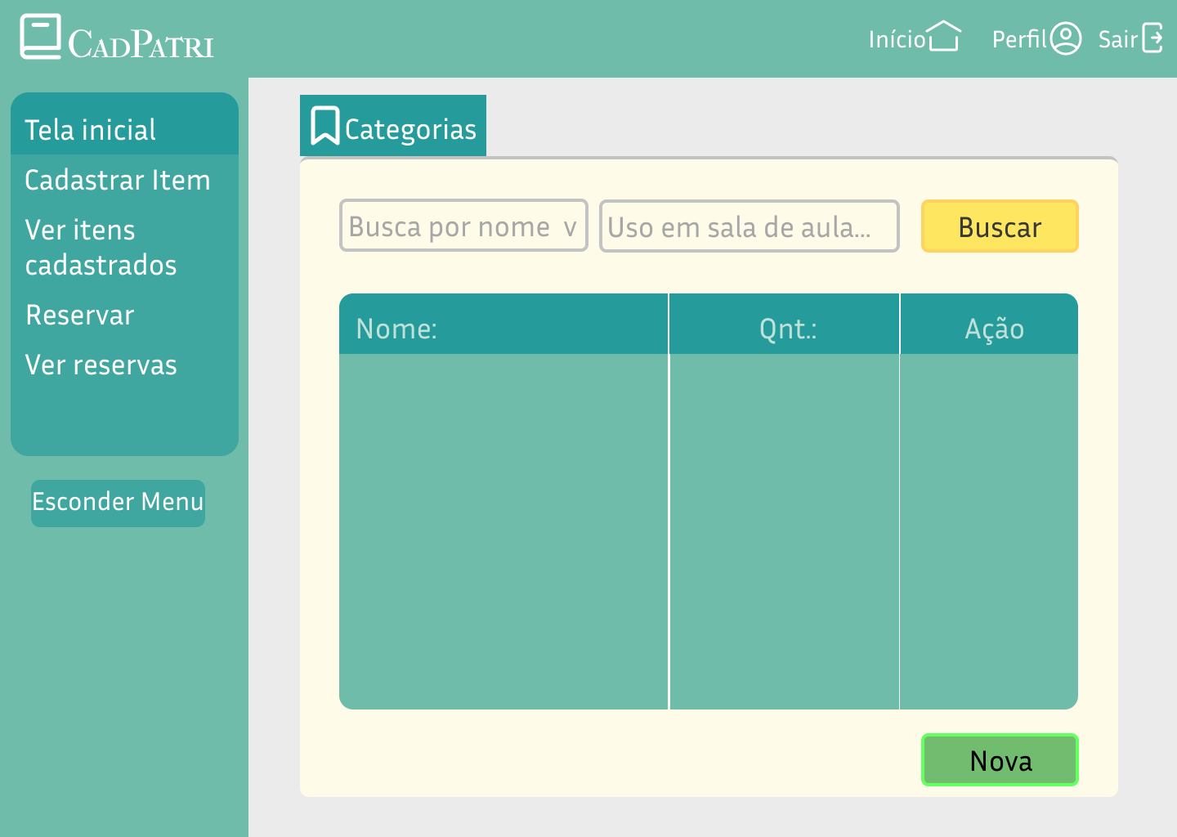Click the Início house icon
The image size is (1177, 837).
[944, 36]
